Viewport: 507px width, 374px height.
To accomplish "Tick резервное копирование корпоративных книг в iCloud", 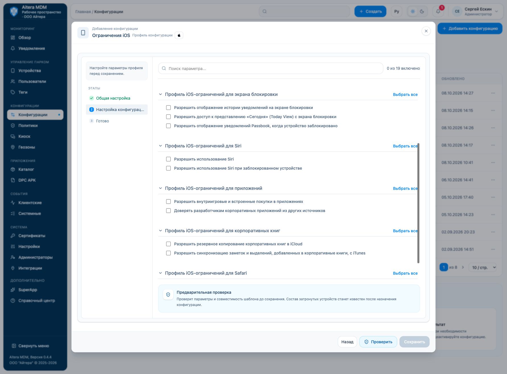I will 168,244.
